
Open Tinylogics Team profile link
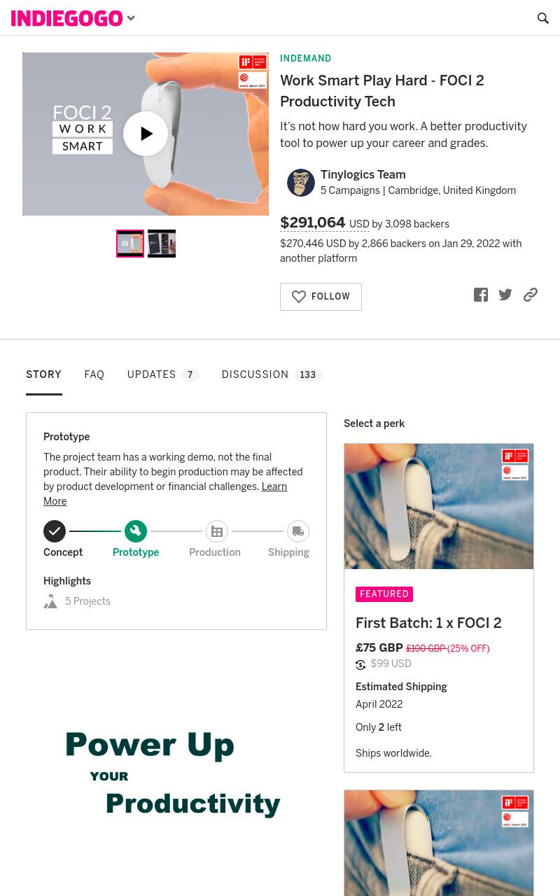coord(363,174)
